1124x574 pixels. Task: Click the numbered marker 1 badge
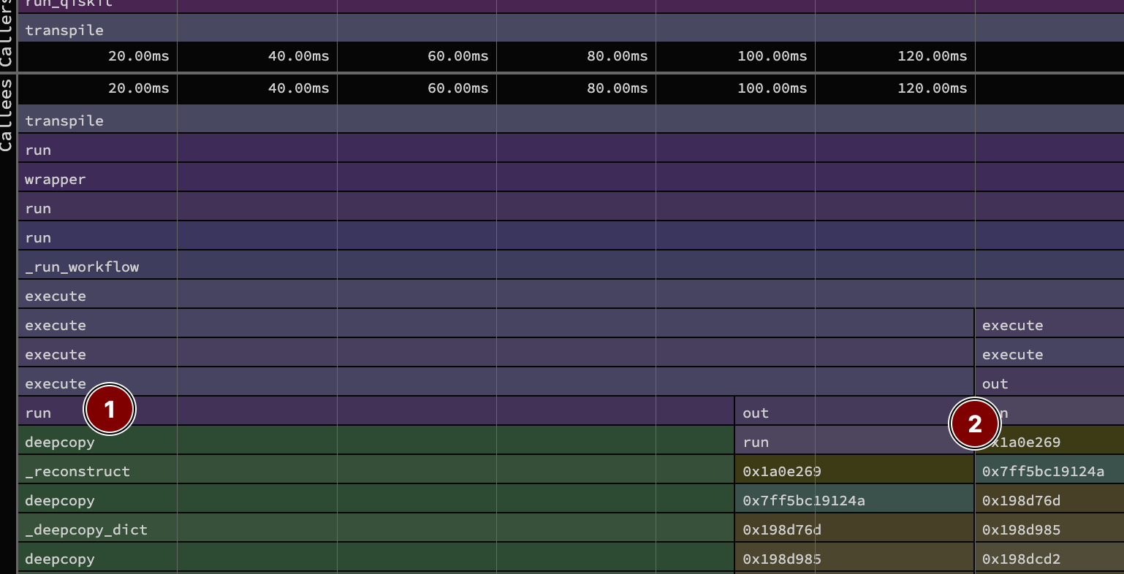pos(110,410)
